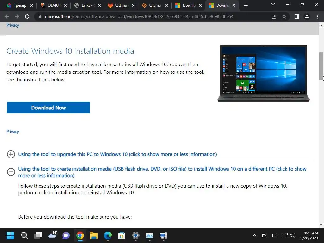This screenshot has width=324, height=243.
Task: Close the QEMU tab
Action: point(65,6)
